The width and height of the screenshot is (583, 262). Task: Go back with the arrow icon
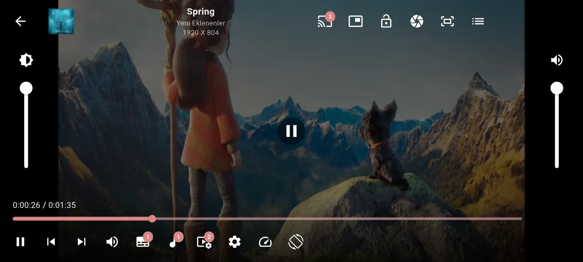coord(20,21)
